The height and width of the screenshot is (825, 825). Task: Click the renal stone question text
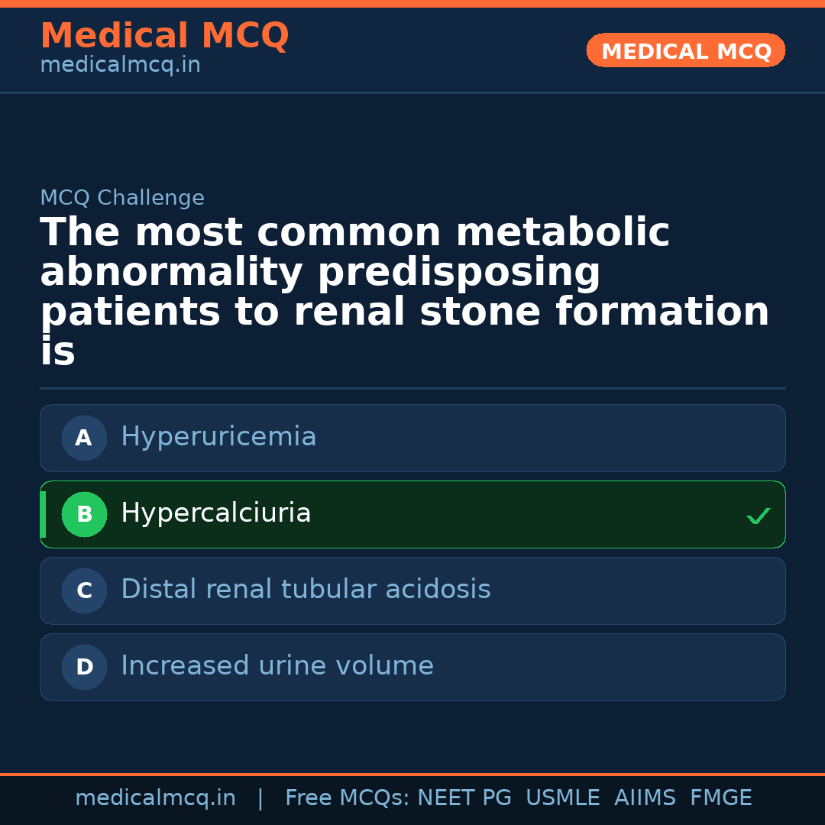point(405,292)
